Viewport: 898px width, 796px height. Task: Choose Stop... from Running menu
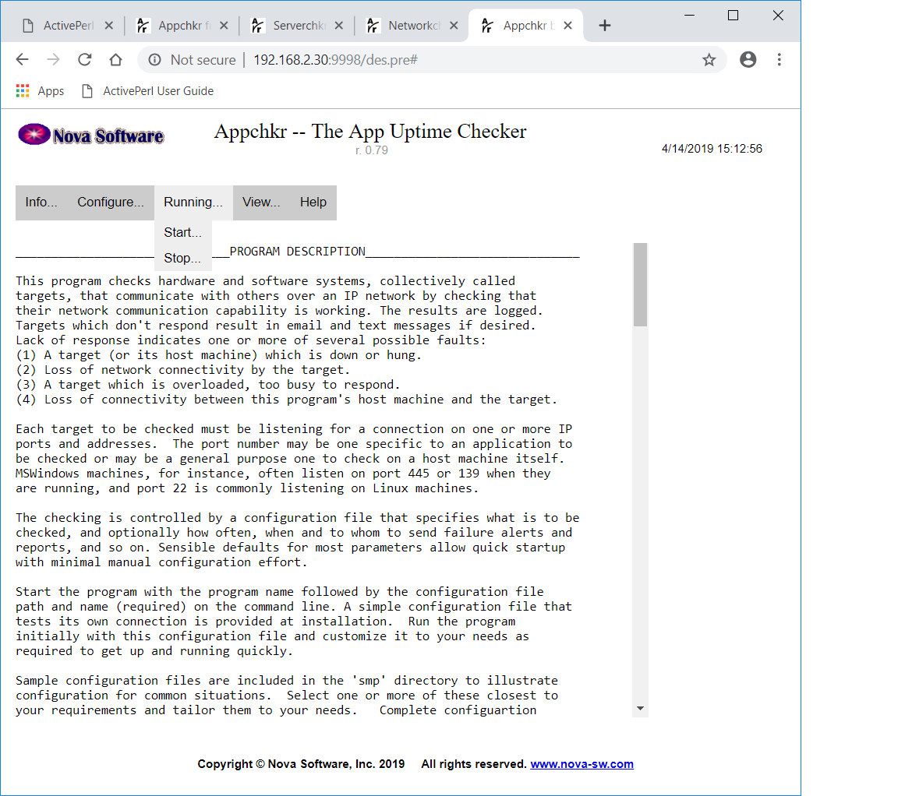point(182,258)
